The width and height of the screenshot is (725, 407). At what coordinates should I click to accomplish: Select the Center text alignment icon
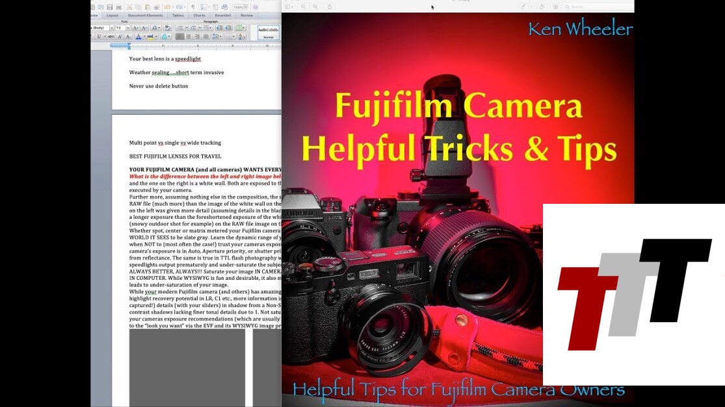[x=189, y=37]
